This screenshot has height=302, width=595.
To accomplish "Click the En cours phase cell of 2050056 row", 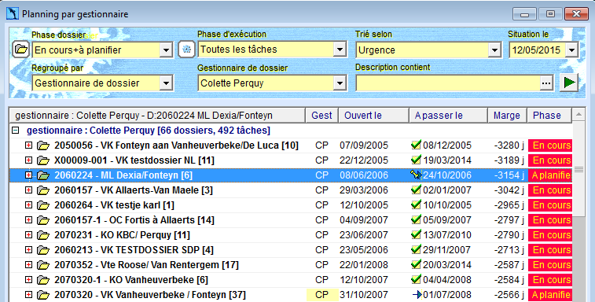I will pos(550,145).
